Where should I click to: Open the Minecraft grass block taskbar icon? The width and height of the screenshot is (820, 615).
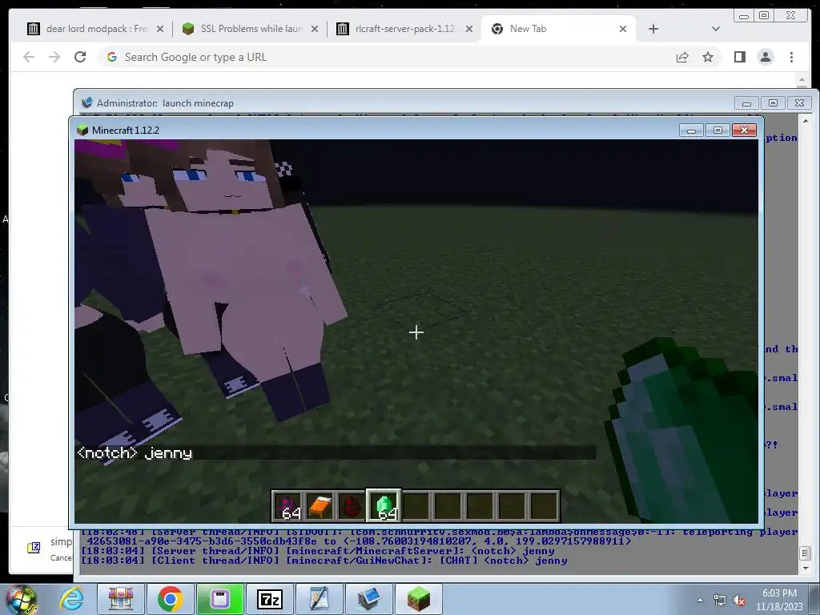[x=418, y=599]
